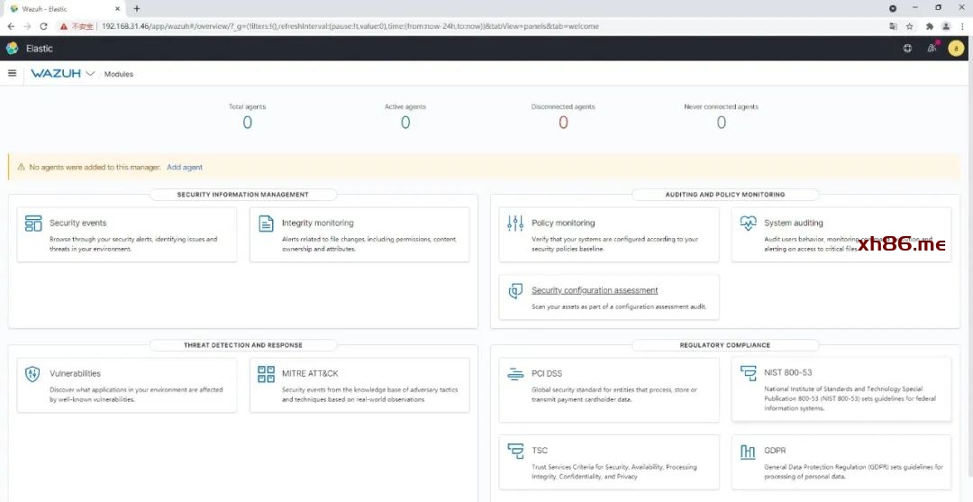Click the System auditing heartbeat icon
Image resolution: width=973 pixels, height=502 pixels.
(748, 223)
